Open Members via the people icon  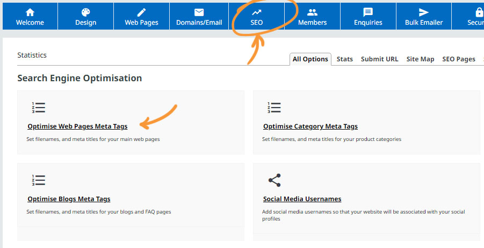click(312, 12)
